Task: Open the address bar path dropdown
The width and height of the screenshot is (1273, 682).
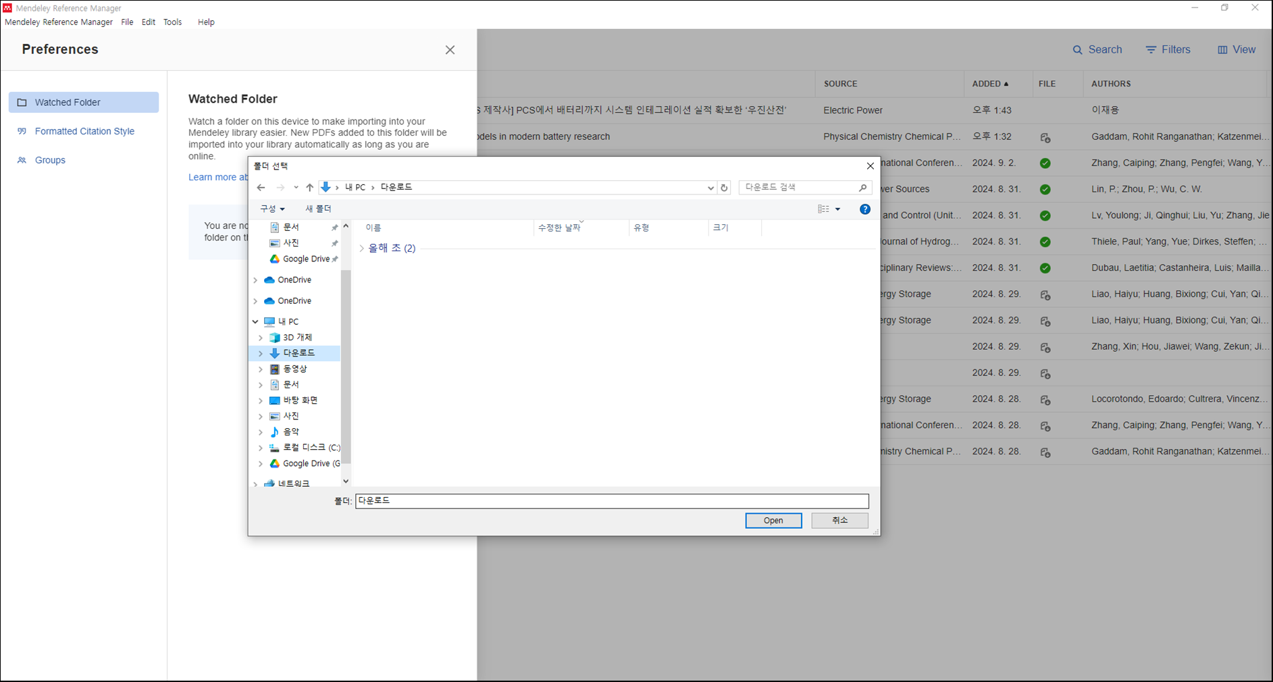Action: pos(710,188)
